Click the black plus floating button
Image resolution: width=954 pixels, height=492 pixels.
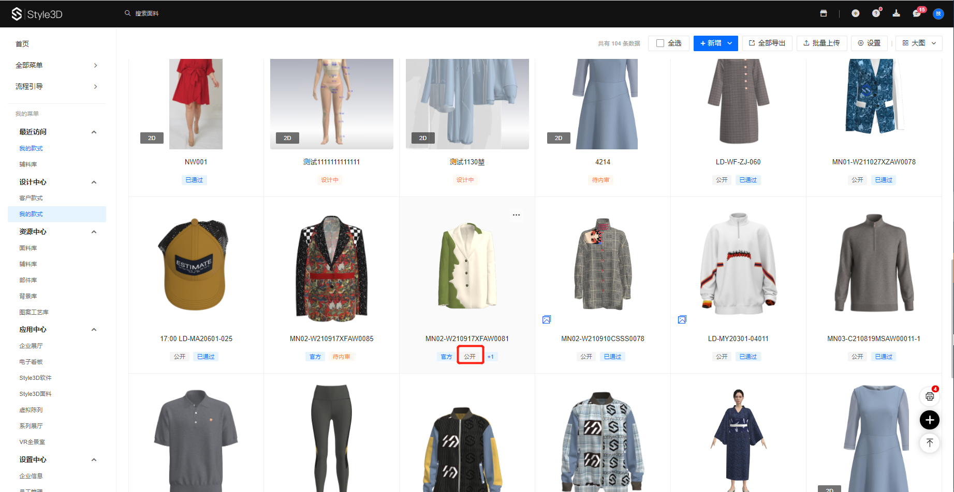click(930, 420)
